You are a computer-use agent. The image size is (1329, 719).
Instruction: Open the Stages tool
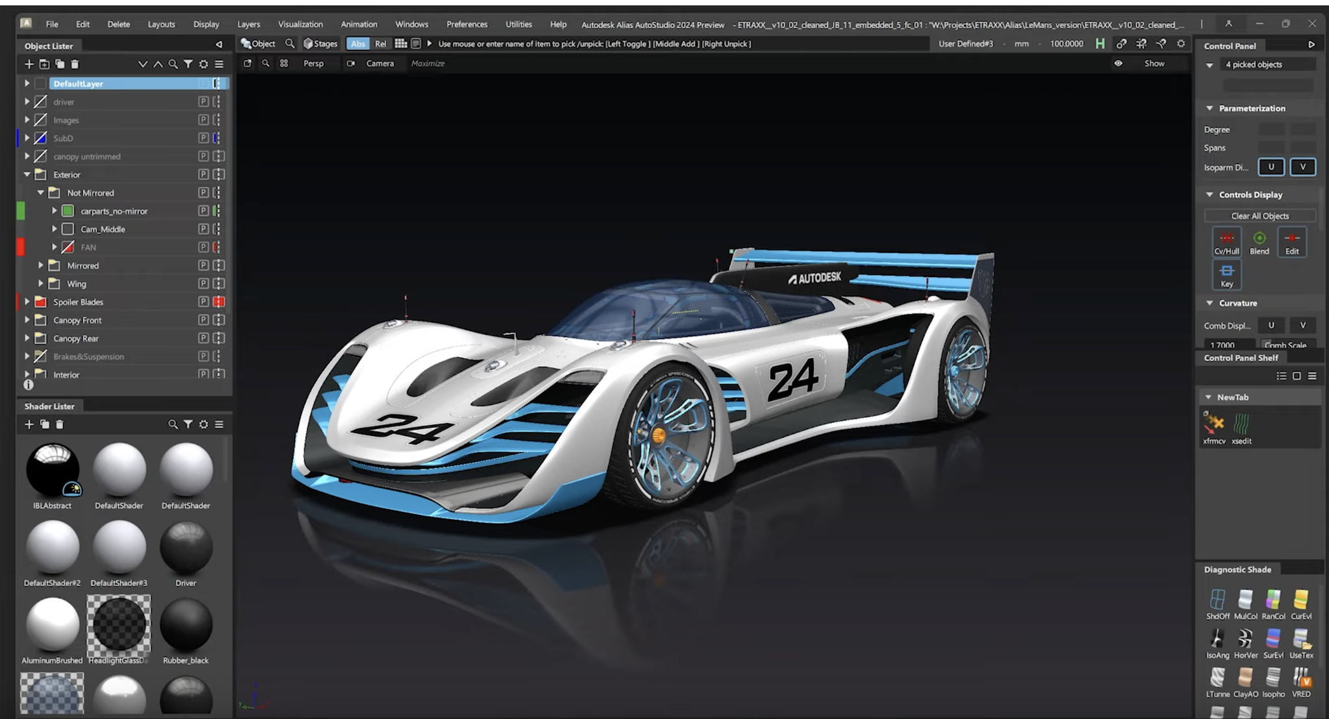tap(321, 43)
